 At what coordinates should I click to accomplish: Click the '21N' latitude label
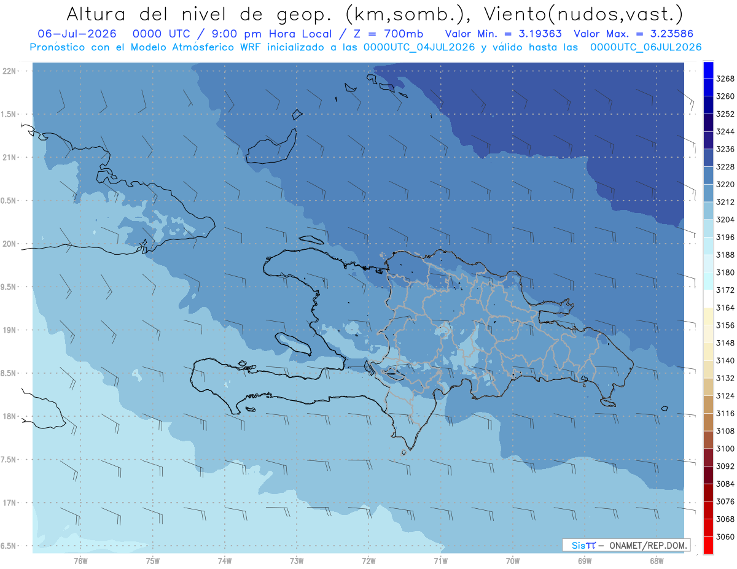pos(10,157)
